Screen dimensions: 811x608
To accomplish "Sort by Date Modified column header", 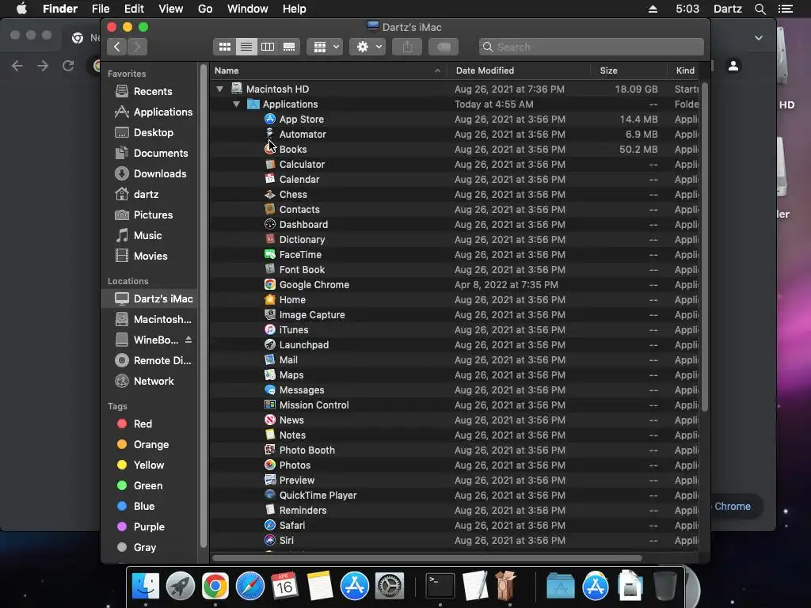I will tap(520, 70).
